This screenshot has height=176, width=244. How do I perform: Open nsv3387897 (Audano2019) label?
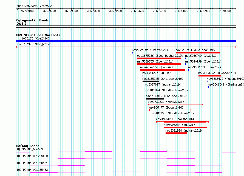click(x=162, y=84)
